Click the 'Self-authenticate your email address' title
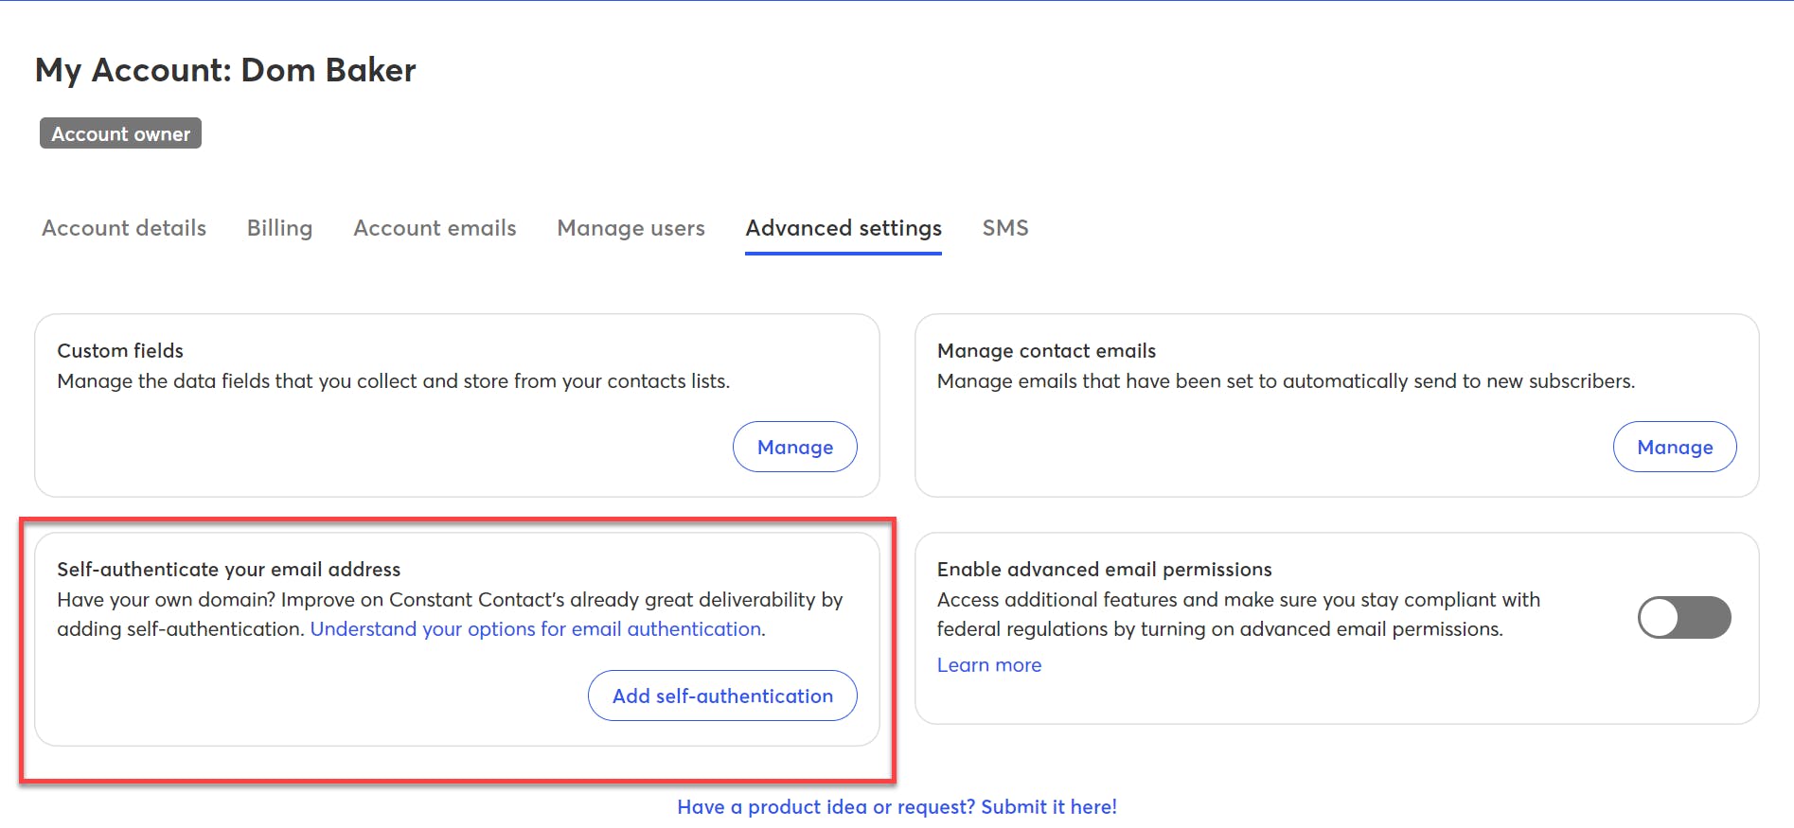 [x=229, y=570]
